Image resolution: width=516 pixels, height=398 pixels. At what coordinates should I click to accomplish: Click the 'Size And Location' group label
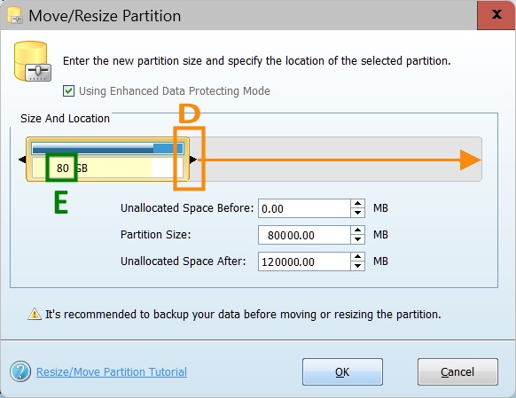pos(65,119)
